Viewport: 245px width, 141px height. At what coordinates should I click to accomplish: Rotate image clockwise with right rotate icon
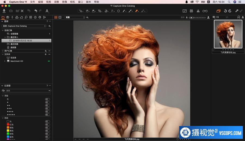point(230,11)
